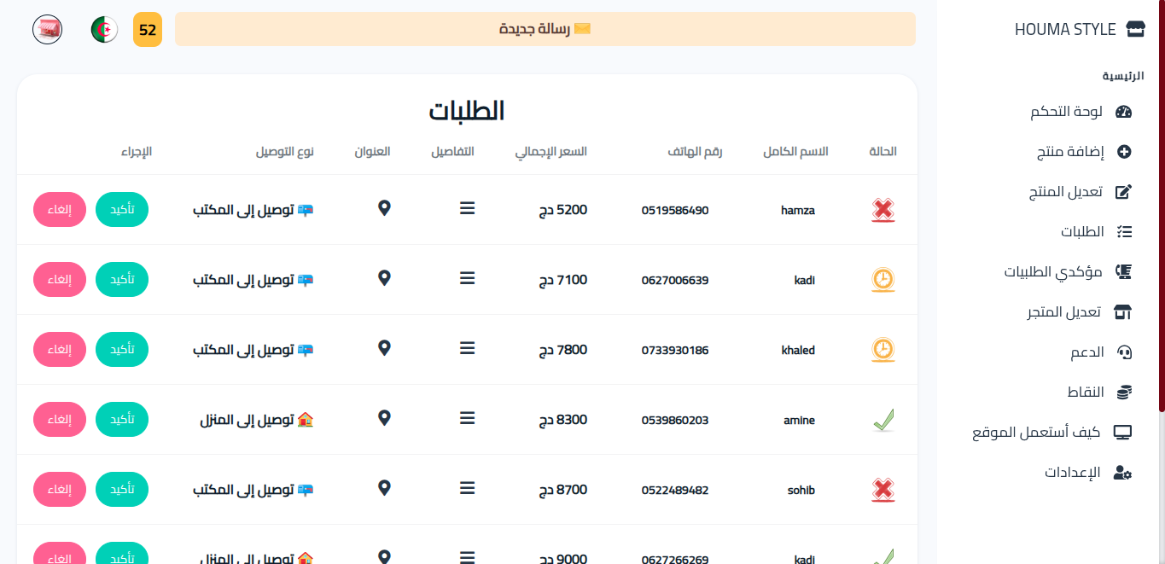Viewport: 1165px width, 564px height.
Task: Click the 52 points badge
Action: 148,30
